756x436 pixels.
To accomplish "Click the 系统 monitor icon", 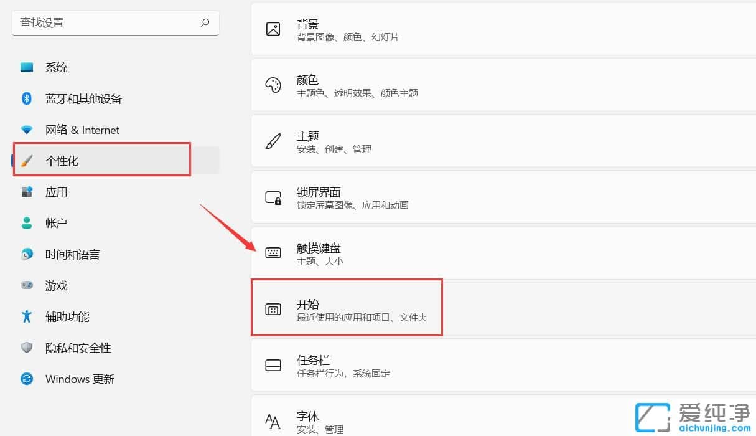I will [x=27, y=67].
